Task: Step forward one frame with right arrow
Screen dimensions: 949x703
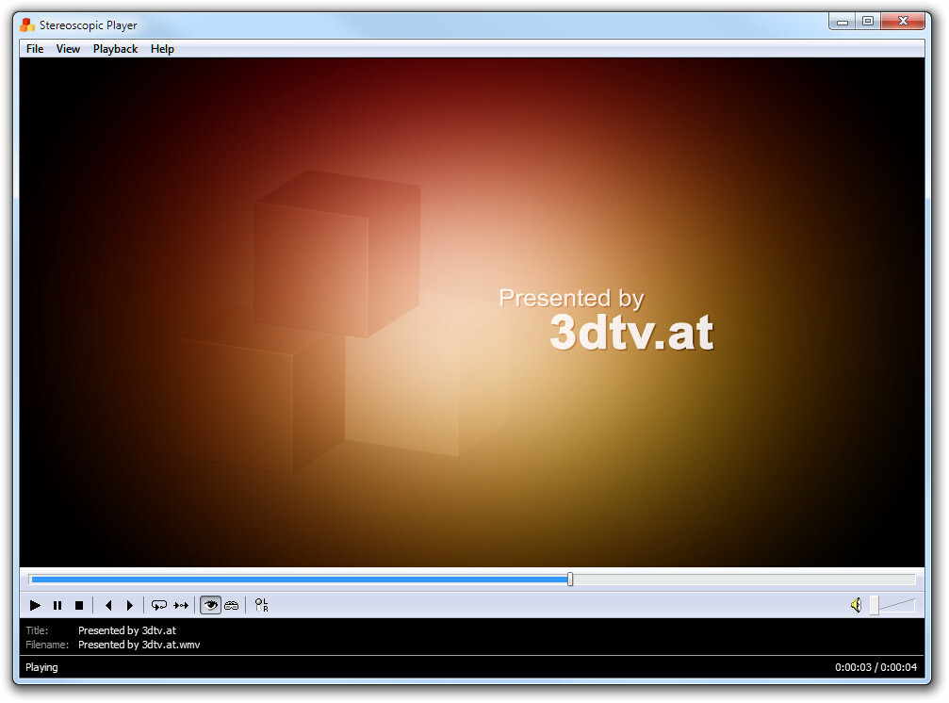Action: tap(130, 605)
